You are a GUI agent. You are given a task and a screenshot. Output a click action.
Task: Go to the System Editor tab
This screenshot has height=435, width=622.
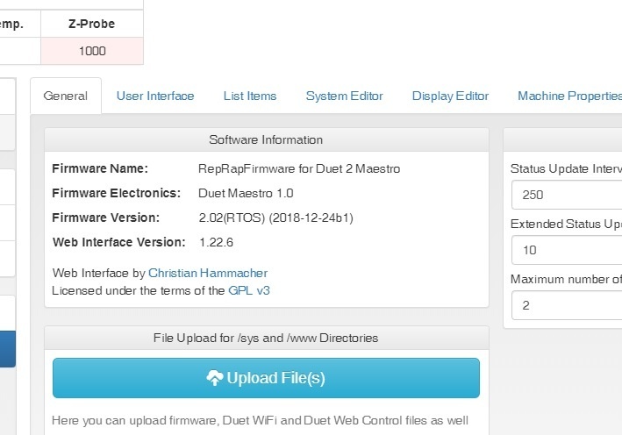pyautogui.click(x=344, y=96)
